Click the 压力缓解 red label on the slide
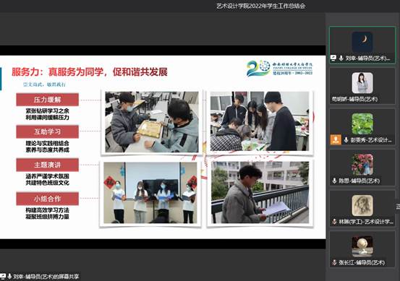 point(48,100)
